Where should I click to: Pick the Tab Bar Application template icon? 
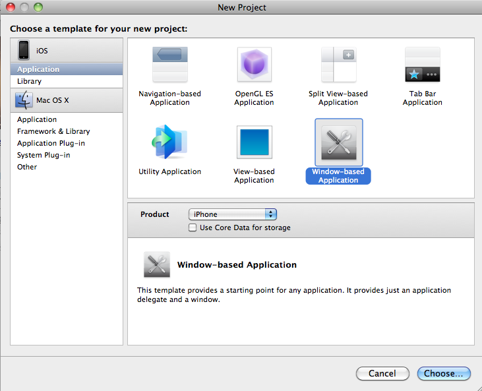point(423,64)
